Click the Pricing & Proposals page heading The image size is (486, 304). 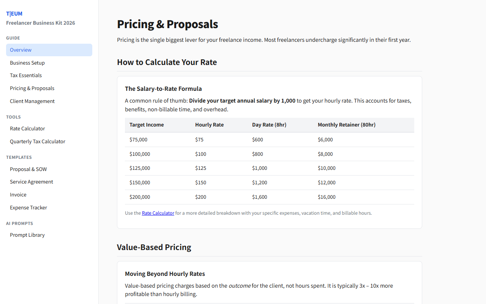(167, 24)
